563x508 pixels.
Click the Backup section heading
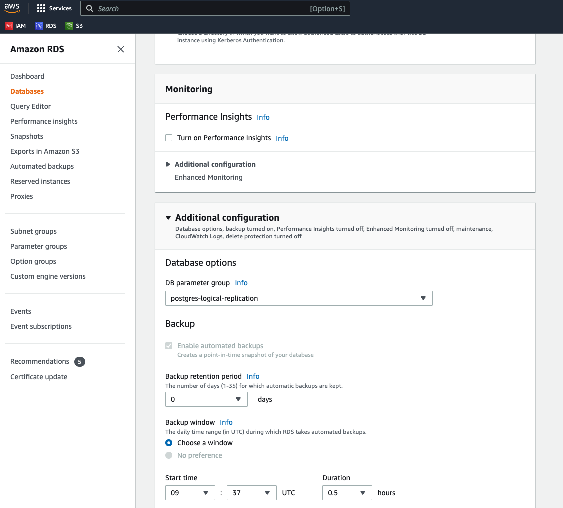[180, 324]
